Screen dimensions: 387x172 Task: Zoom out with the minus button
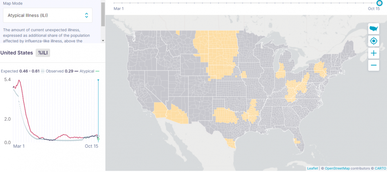click(374, 65)
